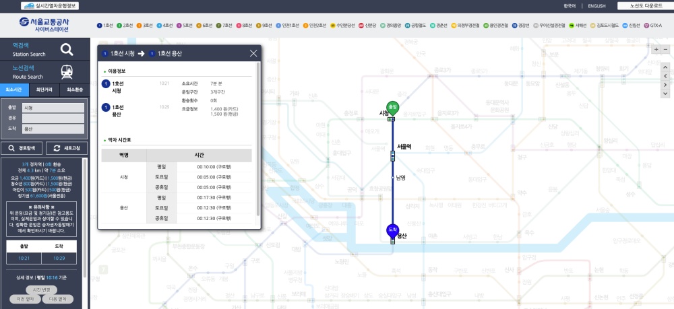Select the 의정부경전철 line legend
674x309 pixels.
pos(466,26)
